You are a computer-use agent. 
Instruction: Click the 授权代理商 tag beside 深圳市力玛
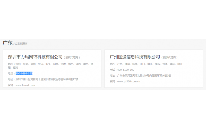point(72,57)
